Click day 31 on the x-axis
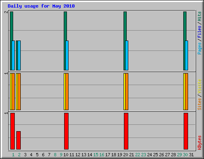The height and width of the screenshot is (159, 204). tap(191, 155)
